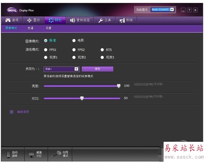204x162 pixels.
Task: Click the 自动旋转 auto rotate icon
Action: (8, 154)
